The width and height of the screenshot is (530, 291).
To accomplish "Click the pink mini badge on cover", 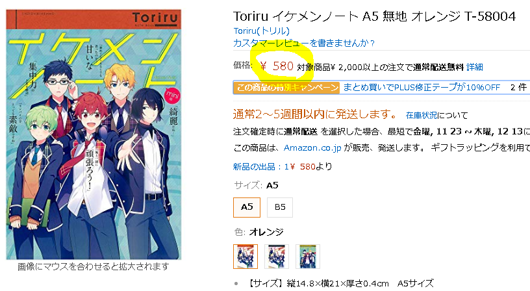I will (x=172, y=96).
